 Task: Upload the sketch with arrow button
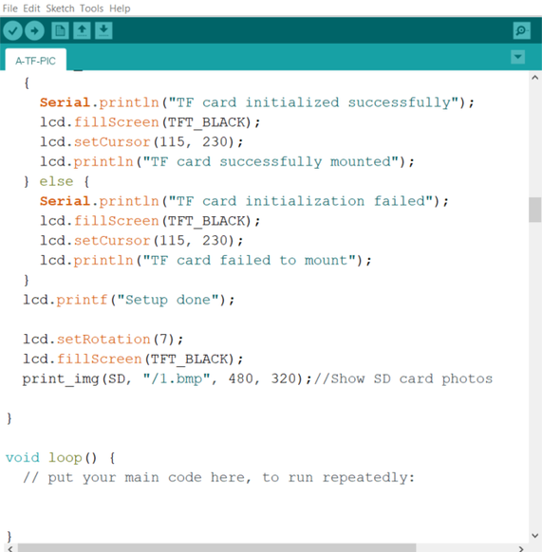[x=34, y=30]
